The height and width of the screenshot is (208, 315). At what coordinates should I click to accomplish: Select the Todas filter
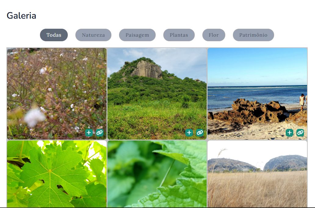coord(54,35)
